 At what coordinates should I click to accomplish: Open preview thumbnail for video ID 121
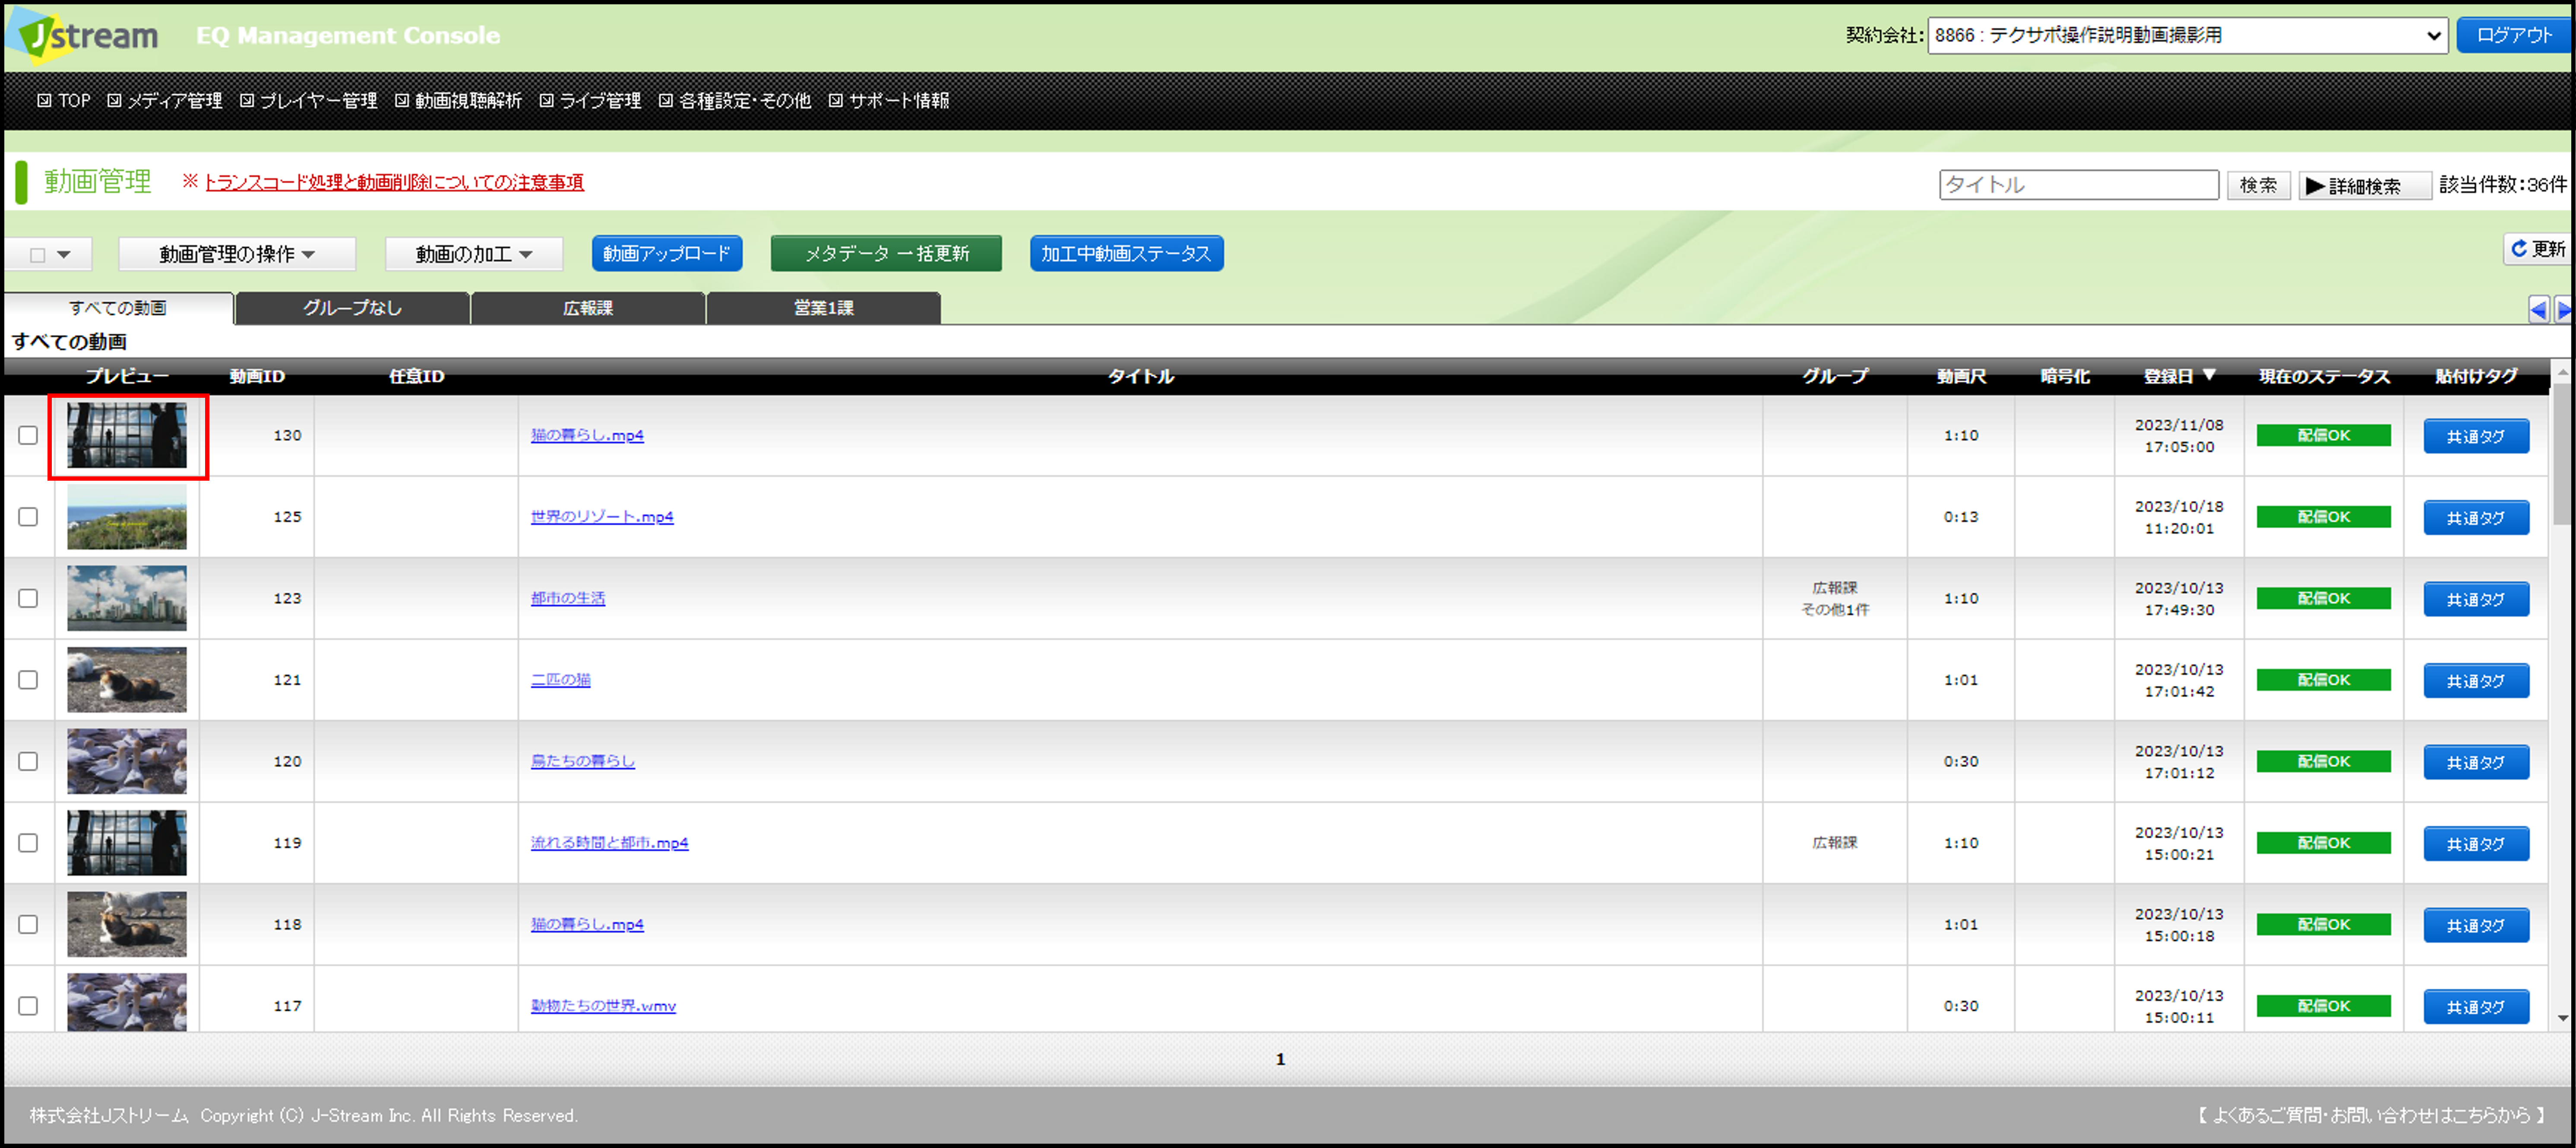click(x=127, y=680)
